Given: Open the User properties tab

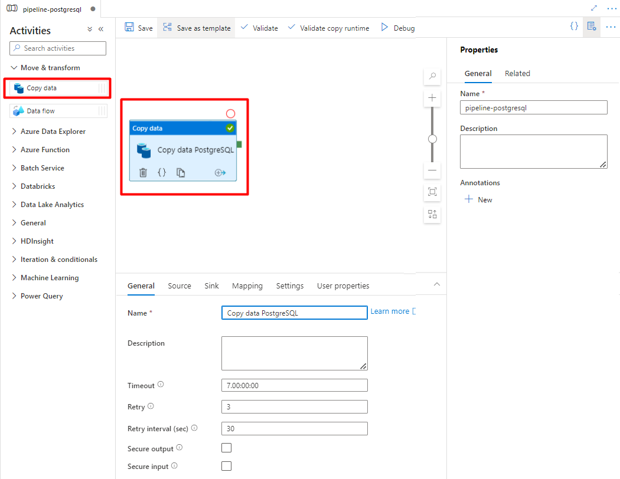Looking at the screenshot, I should point(343,286).
